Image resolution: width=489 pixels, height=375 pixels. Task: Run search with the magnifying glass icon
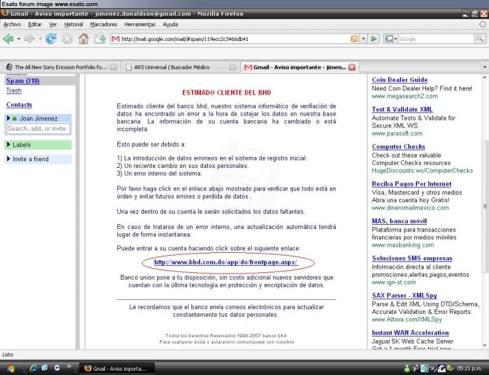point(480,38)
